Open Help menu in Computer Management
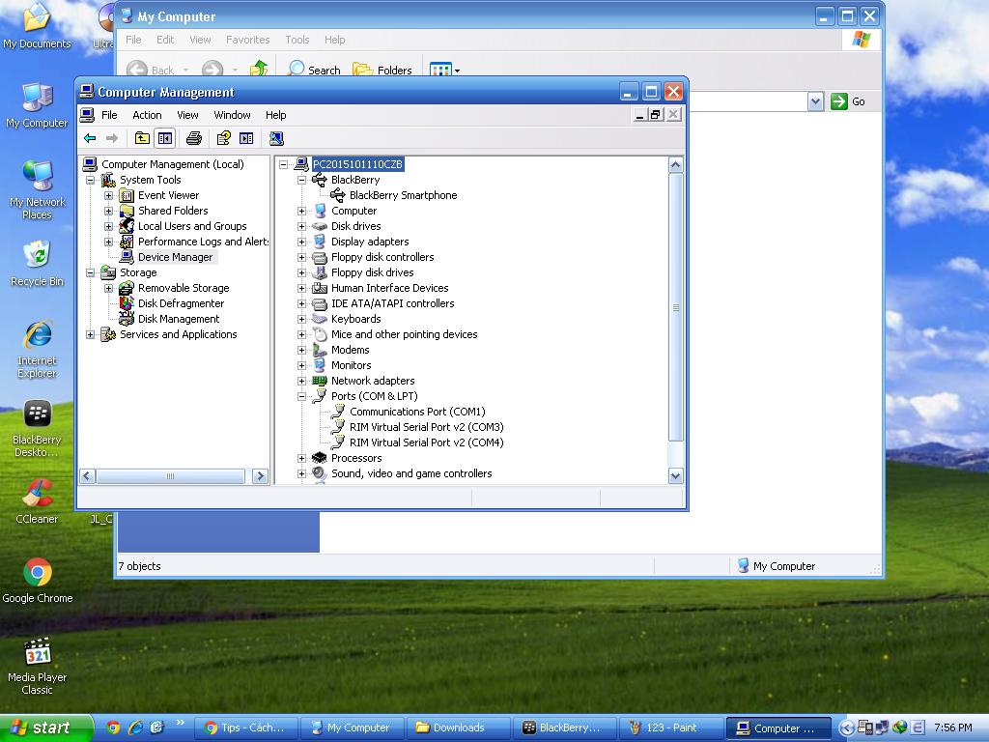Viewport: 989px width, 742px height. click(x=275, y=115)
